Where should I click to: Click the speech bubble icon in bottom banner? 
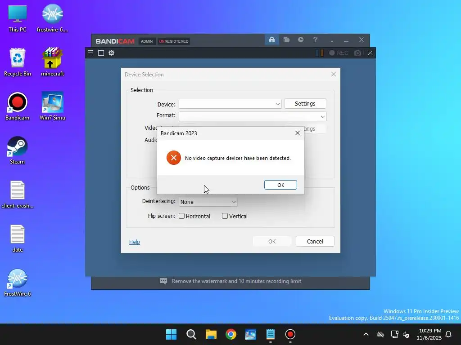[x=163, y=281]
